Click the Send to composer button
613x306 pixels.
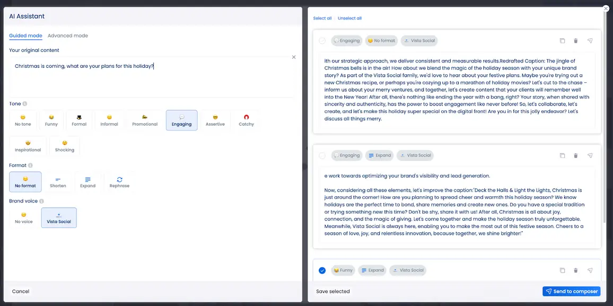571,291
